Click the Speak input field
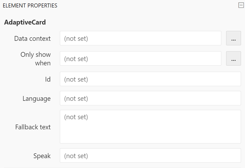 [150, 156]
